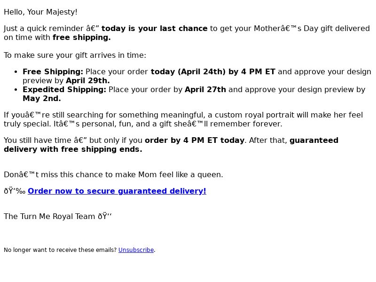376x282 pixels.
Task: Click the bold 'April 29th.' date
Action: point(88,80)
